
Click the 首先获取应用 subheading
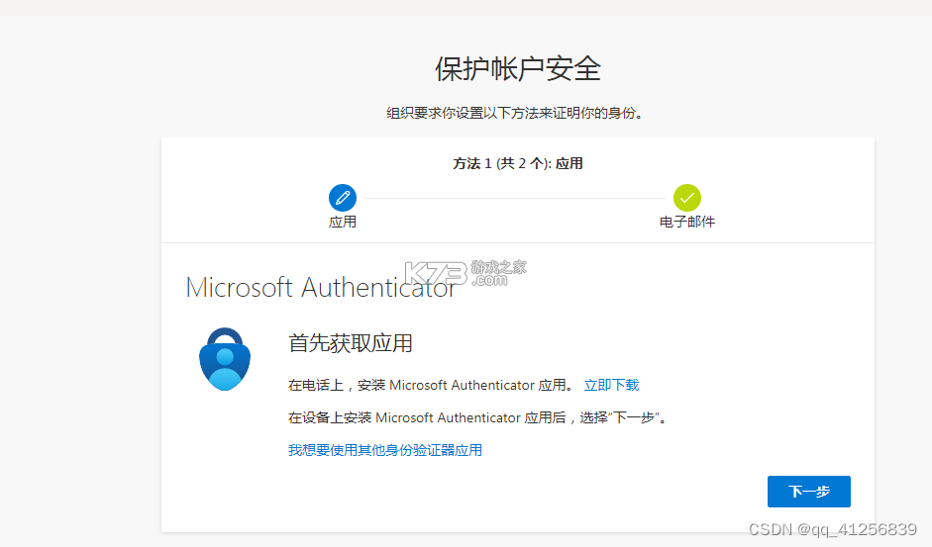(x=350, y=343)
